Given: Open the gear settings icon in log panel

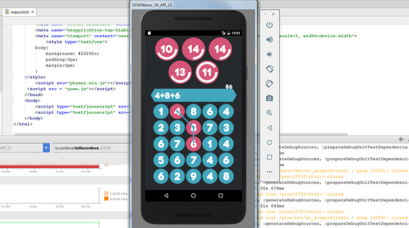Looking at the screenshot, I should tap(401, 139).
